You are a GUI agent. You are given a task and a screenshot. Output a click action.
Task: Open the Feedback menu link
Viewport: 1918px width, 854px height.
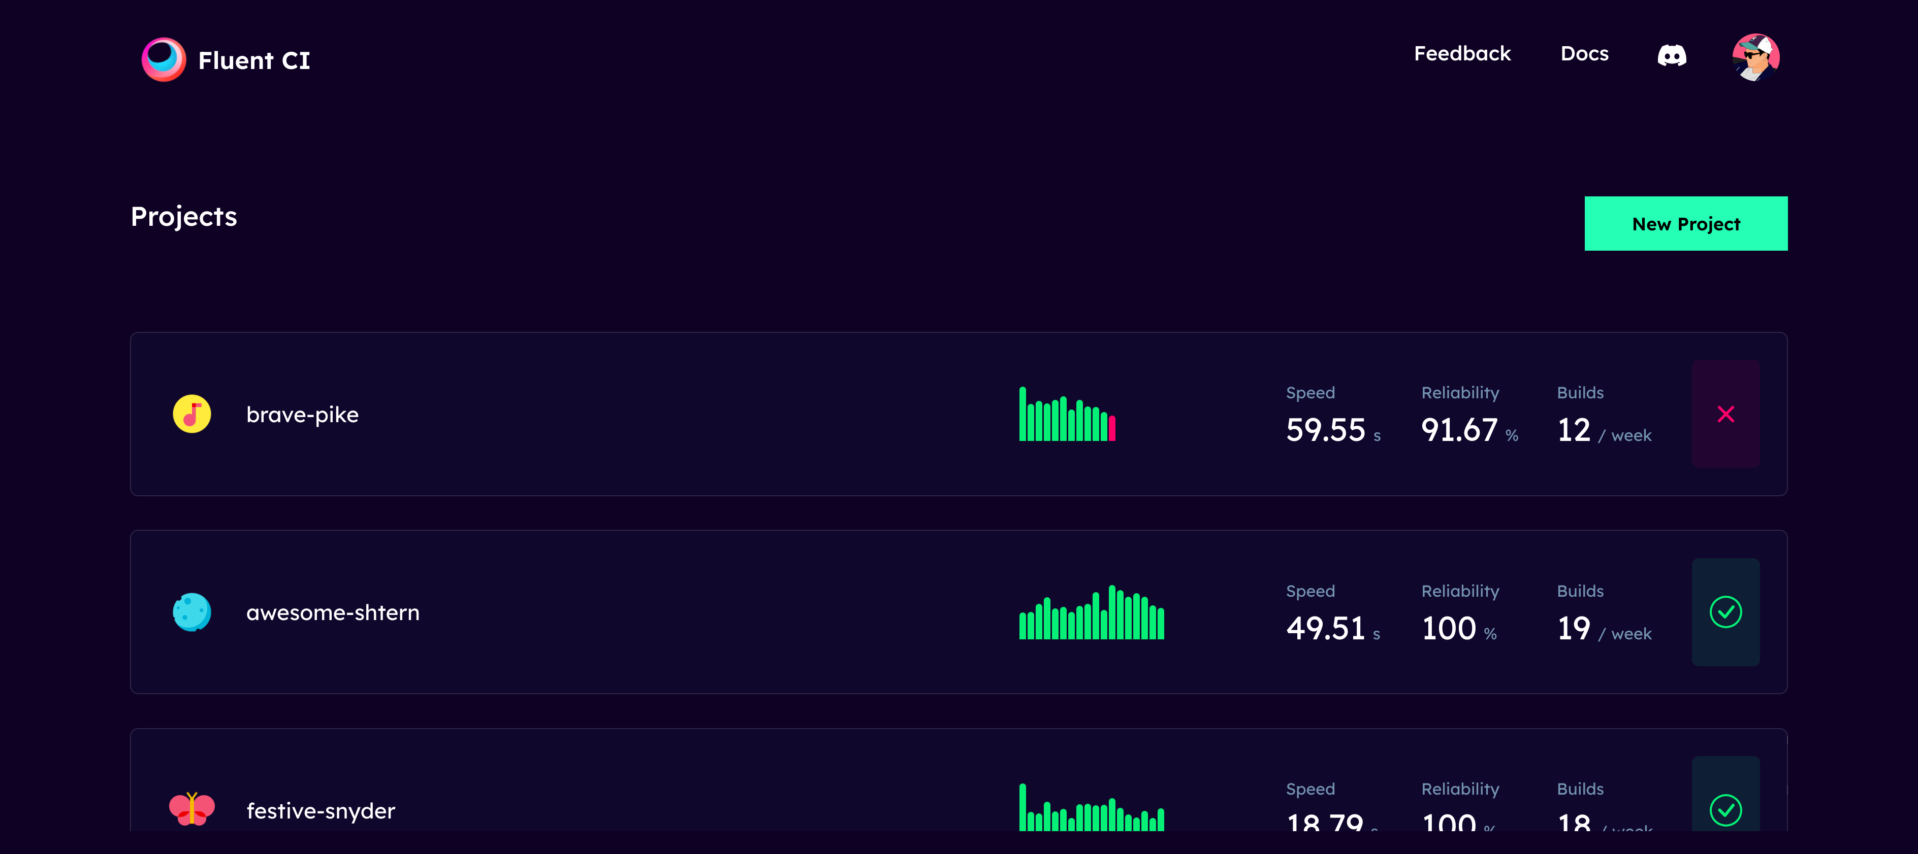point(1462,54)
